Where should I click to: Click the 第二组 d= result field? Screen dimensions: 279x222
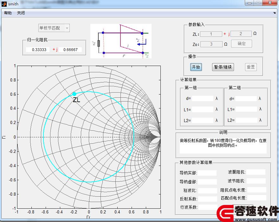(246, 98)
